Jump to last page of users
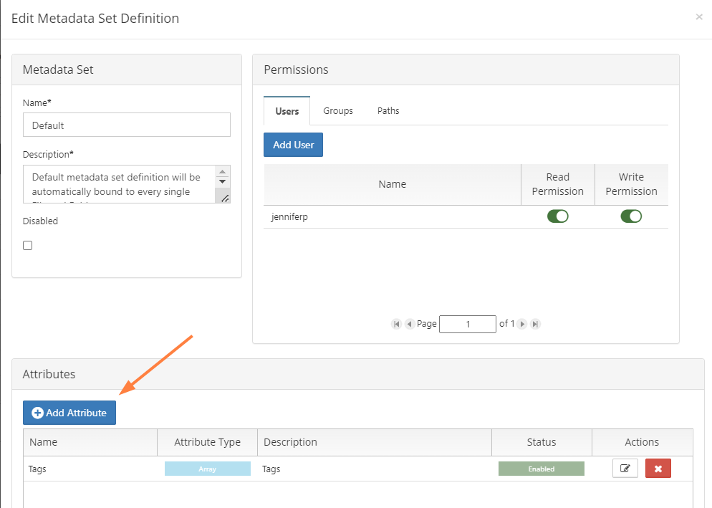 [535, 324]
